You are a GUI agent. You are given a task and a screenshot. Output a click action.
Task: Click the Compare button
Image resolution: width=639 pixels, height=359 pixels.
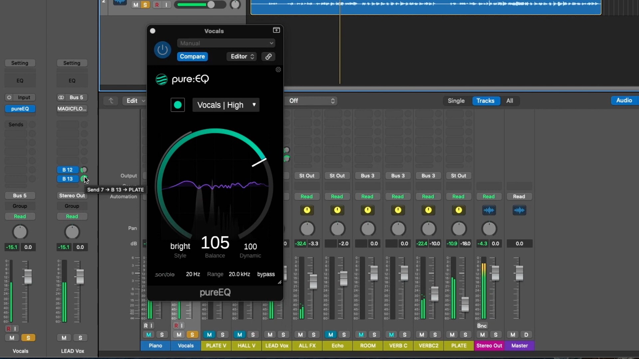(192, 57)
